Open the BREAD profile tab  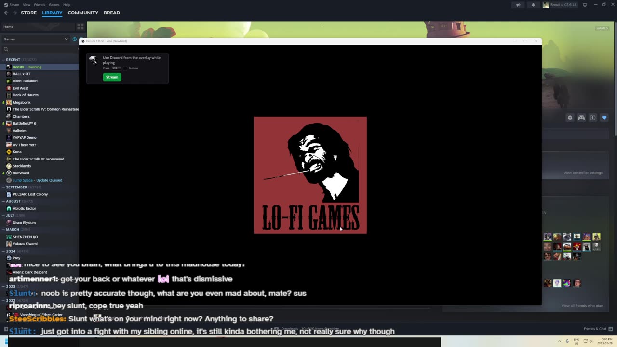(112, 13)
